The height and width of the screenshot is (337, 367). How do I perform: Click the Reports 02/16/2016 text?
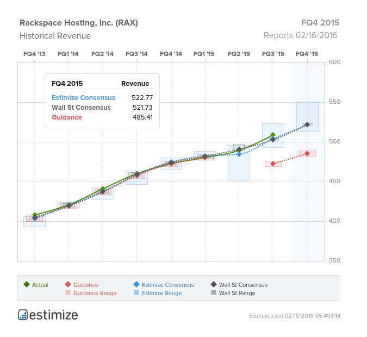click(x=301, y=35)
